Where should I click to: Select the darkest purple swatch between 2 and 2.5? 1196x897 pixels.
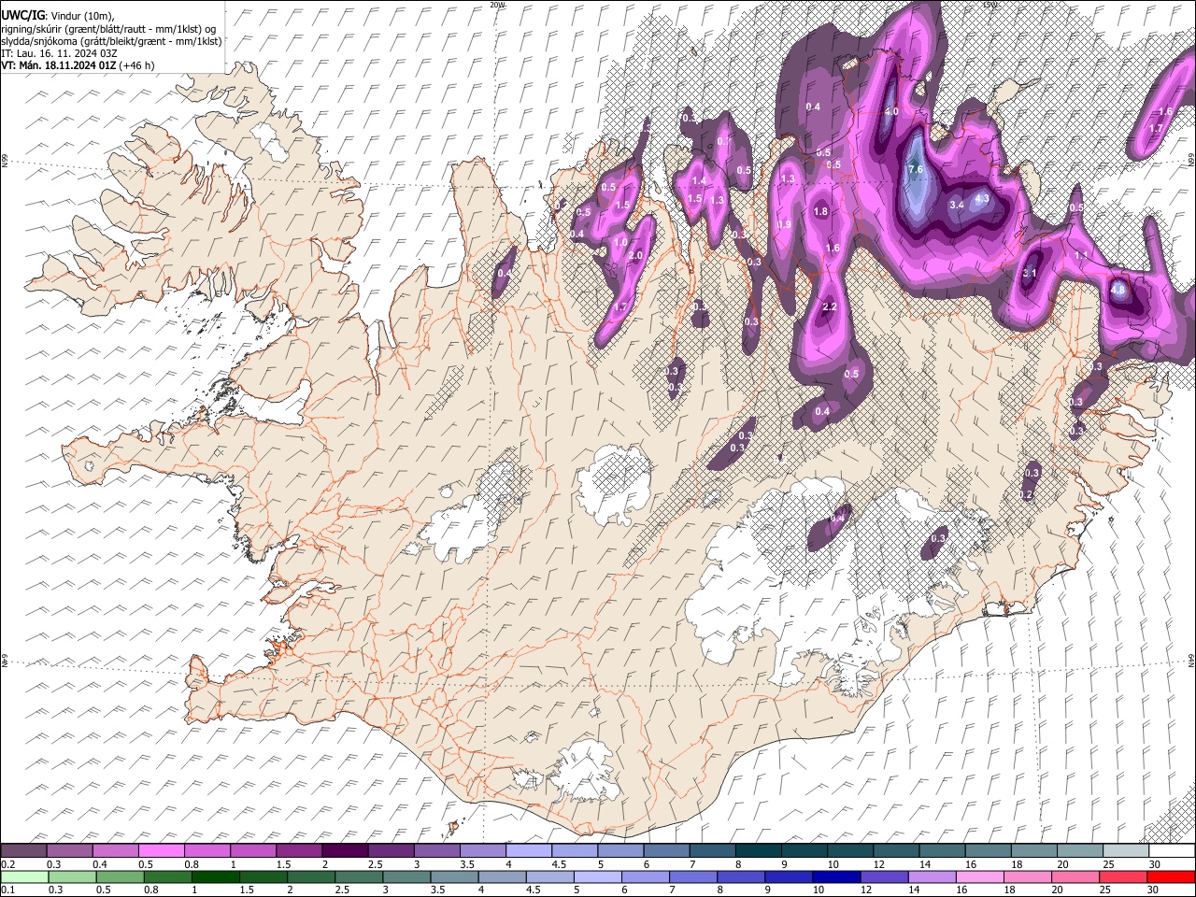pos(344,850)
